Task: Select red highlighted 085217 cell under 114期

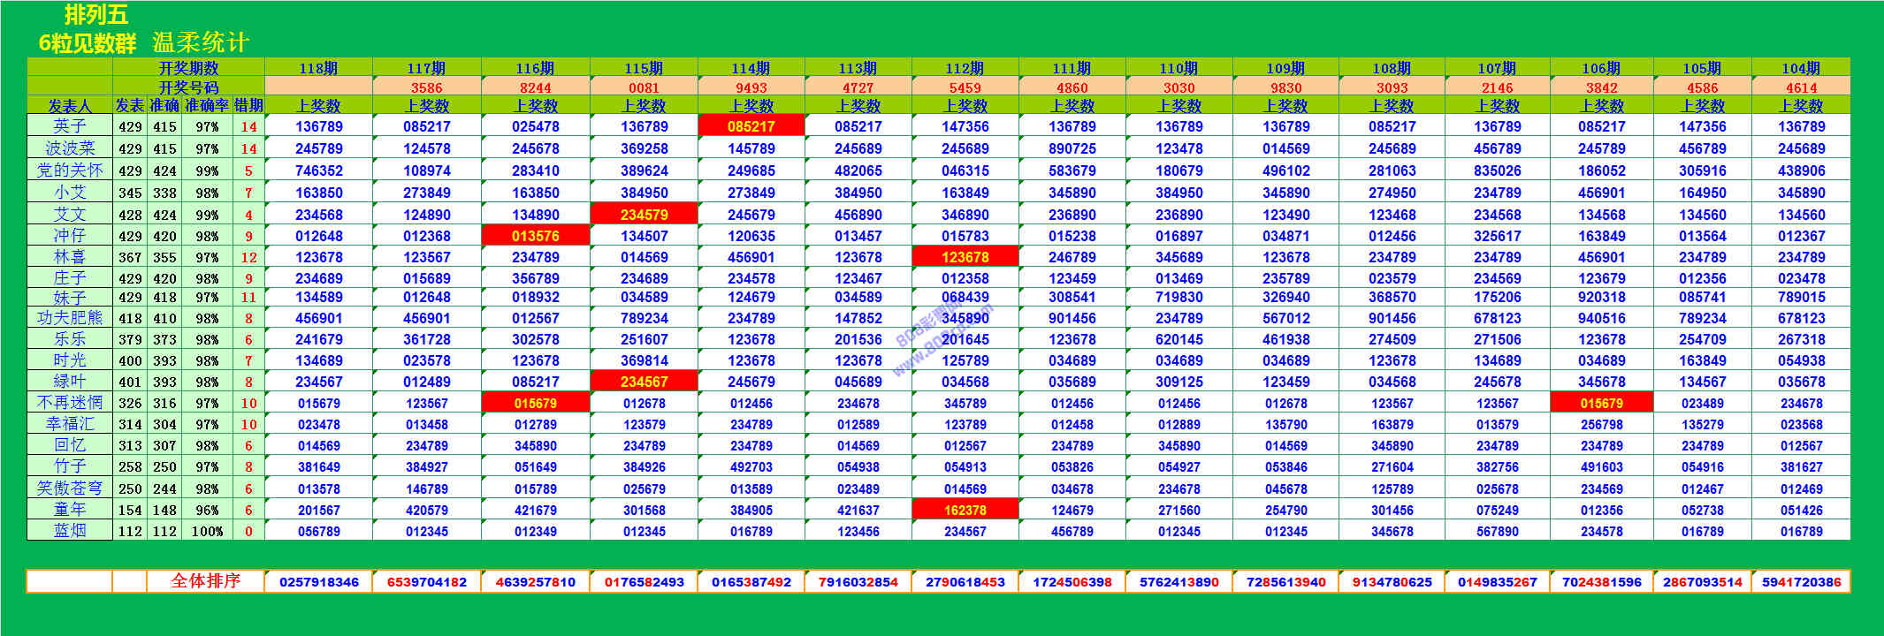Action: (x=751, y=126)
